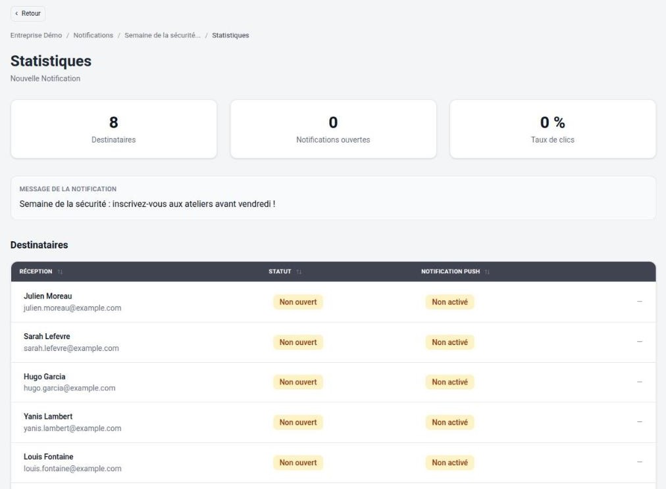Select the Taux de clics card

(x=553, y=129)
